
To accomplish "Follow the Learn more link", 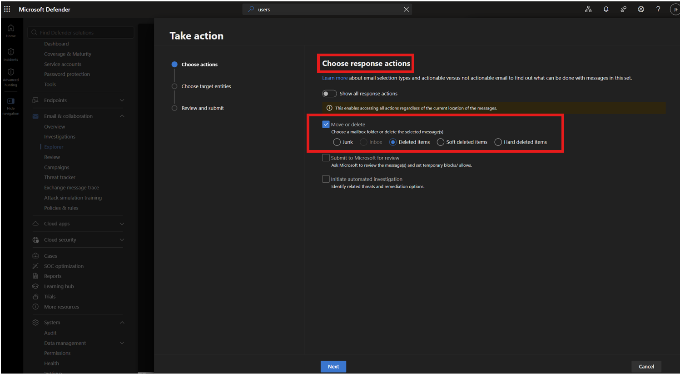I will point(335,78).
